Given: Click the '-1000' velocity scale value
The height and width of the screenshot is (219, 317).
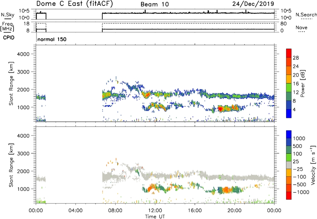Looking at the screenshot, I should [301, 192].
